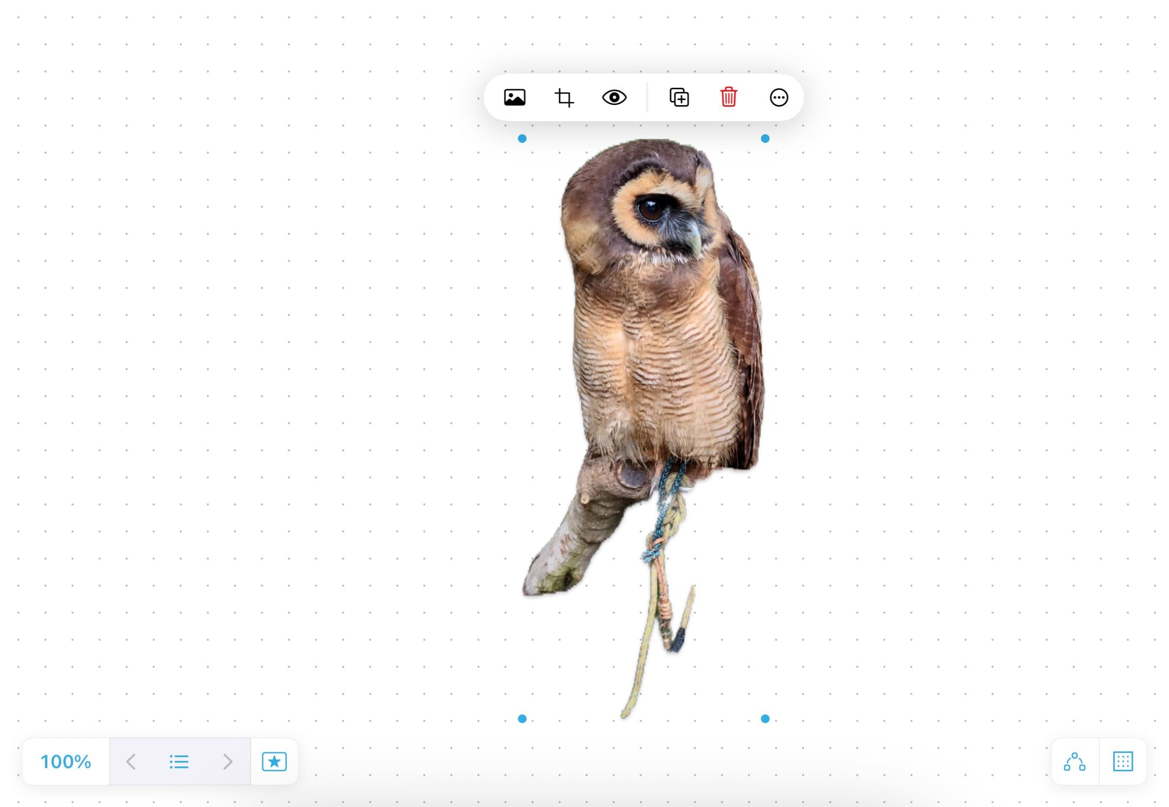Duplicate the selected owl image
The height and width of the screenshot is (807, 1169).
click(x=679, y=98)
